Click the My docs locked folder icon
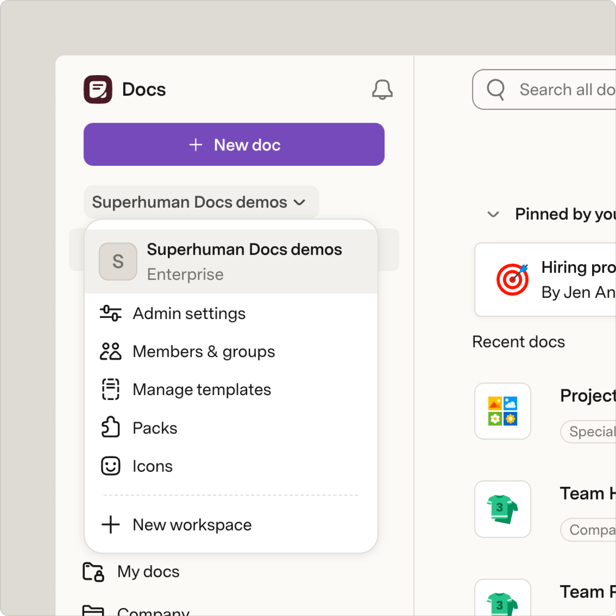Image resolution: width=616 pixels, height=616 pixels. [x=93, y=572]
